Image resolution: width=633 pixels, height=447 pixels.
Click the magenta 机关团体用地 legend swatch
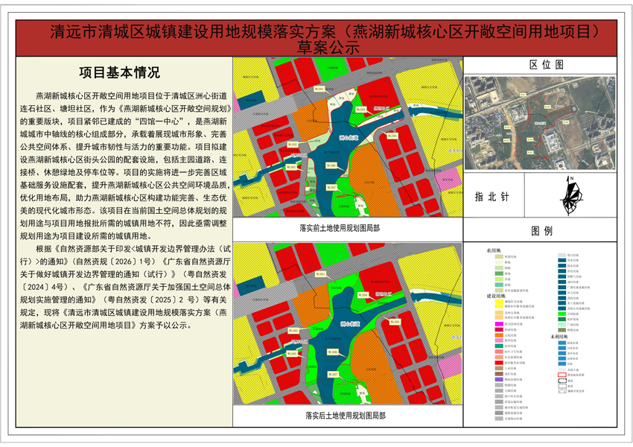[x=498, y=323]
